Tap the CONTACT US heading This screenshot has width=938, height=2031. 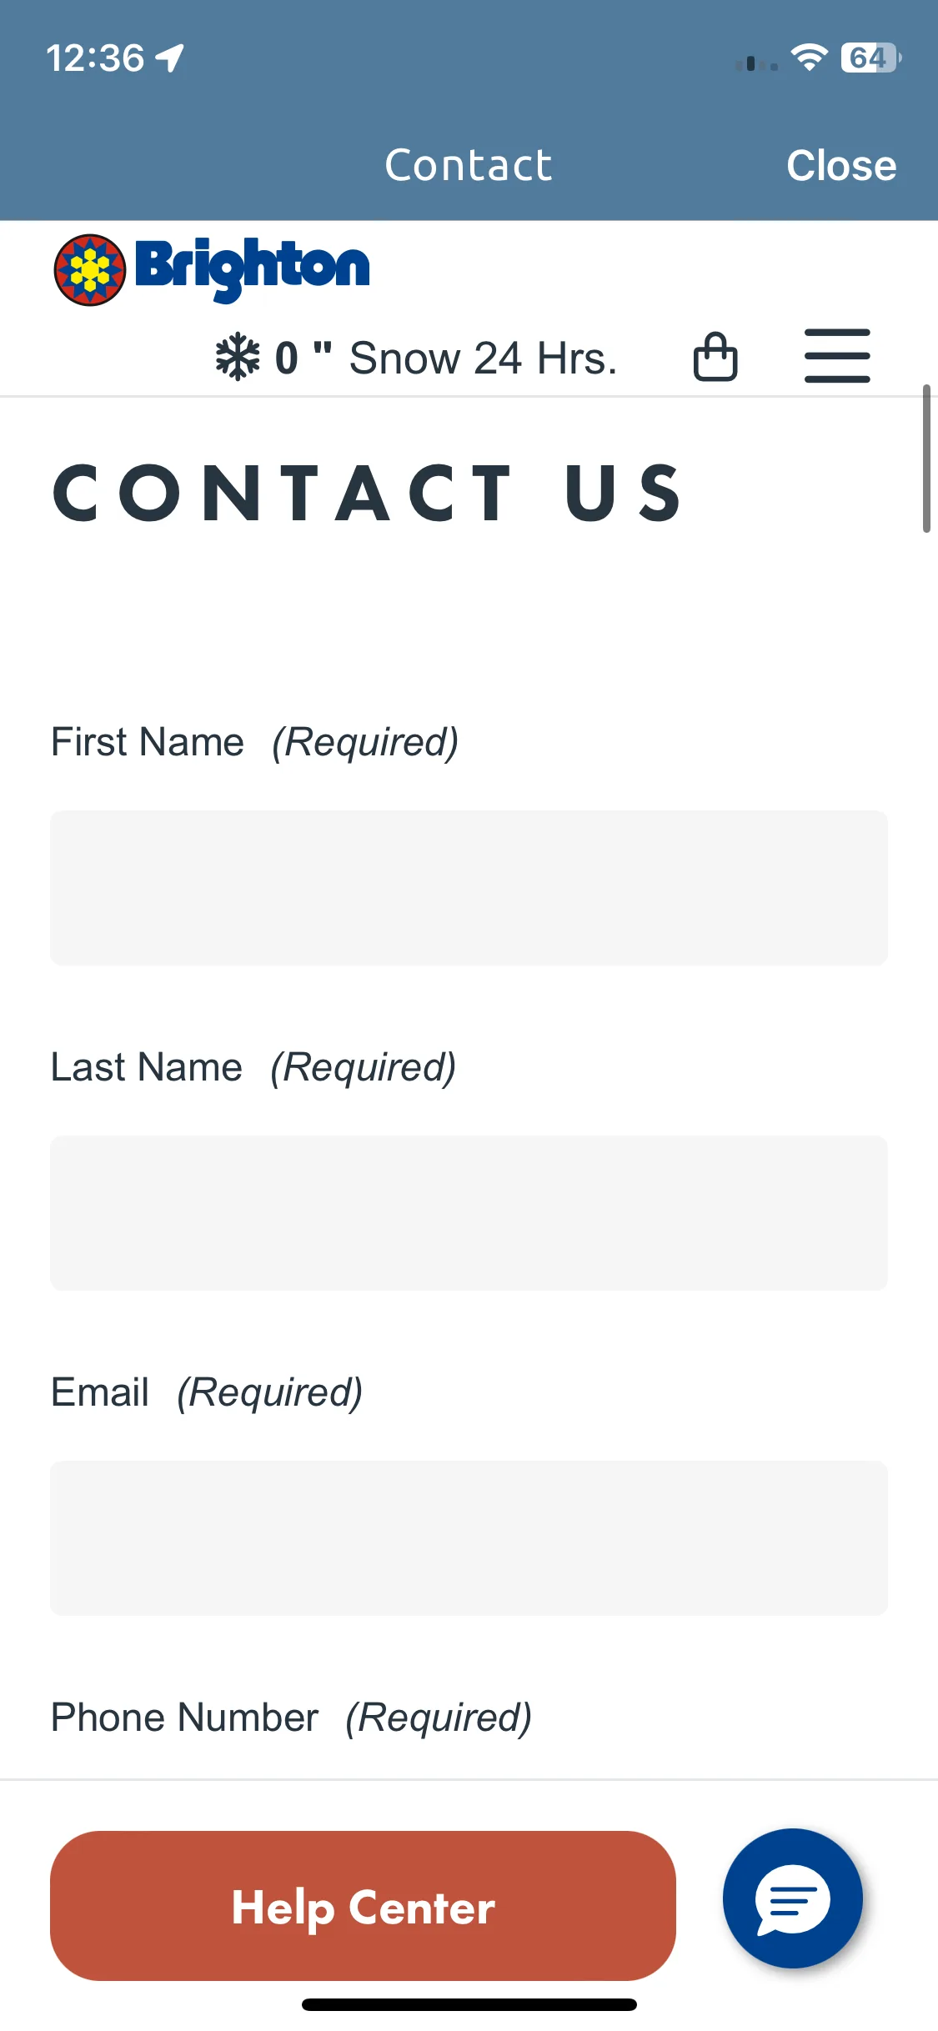click(368, 493)
